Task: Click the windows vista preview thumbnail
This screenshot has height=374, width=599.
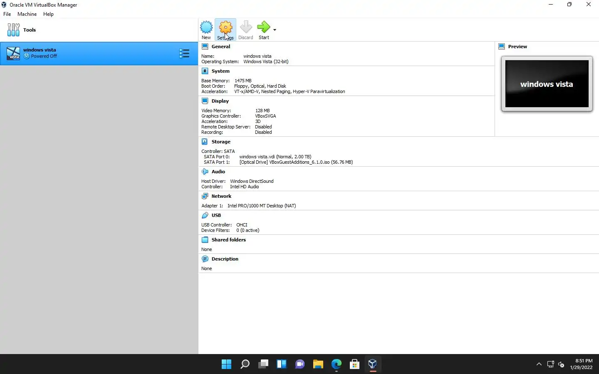Action: coord(547,84)
